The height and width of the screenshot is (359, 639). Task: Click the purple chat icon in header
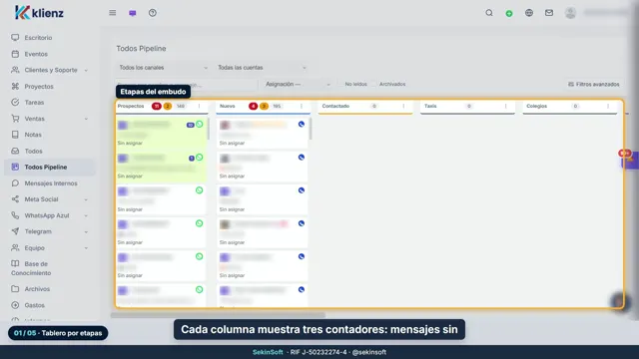pos(133,13)
